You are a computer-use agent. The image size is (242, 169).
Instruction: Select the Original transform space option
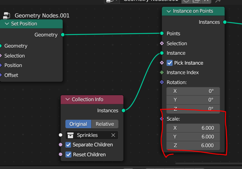(x=78, y=124)
